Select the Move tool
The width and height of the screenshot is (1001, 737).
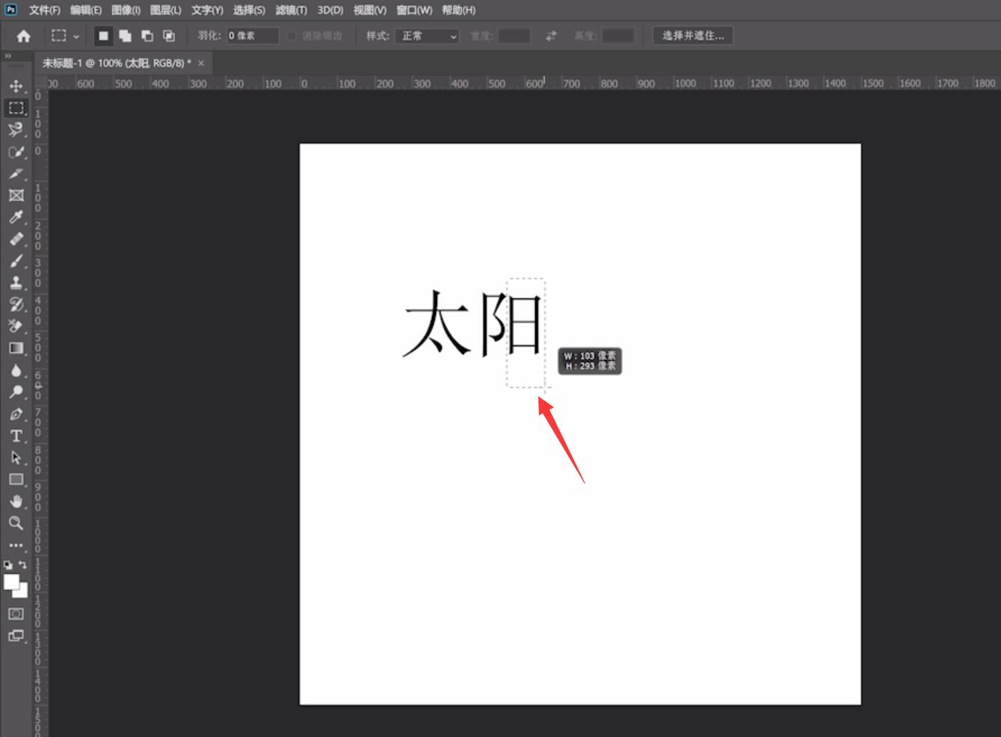coord(16,86)
